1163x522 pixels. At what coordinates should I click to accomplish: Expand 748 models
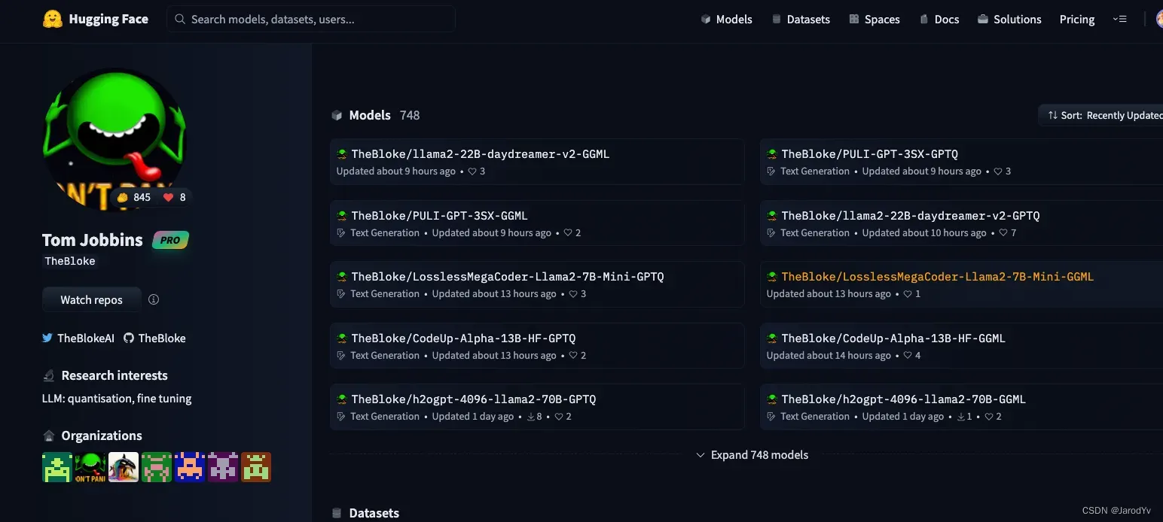(752, 455)
